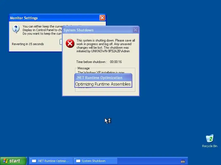This screenshot has width=221, height=165.
Task: Open the Recycle Bin desktop icon
Action: tap(210, 141)
